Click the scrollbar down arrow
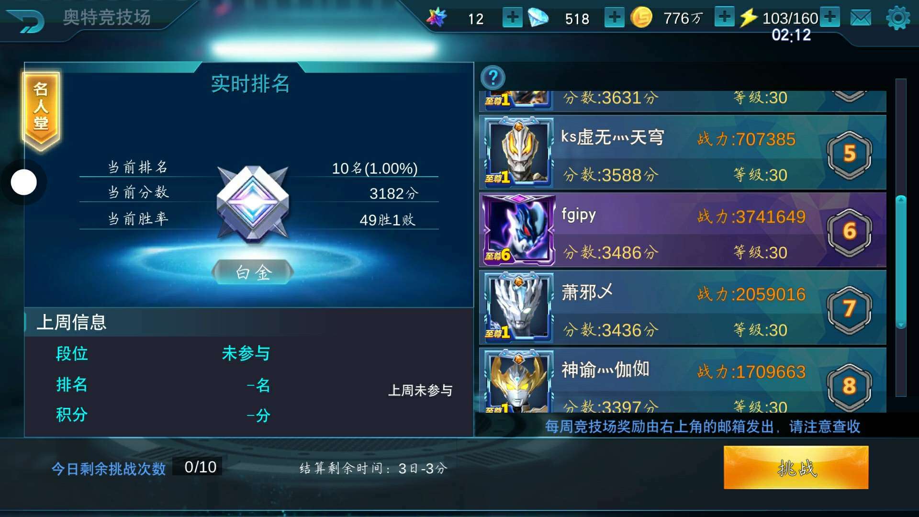Viewport: 919px width, 517px height. 901,325
